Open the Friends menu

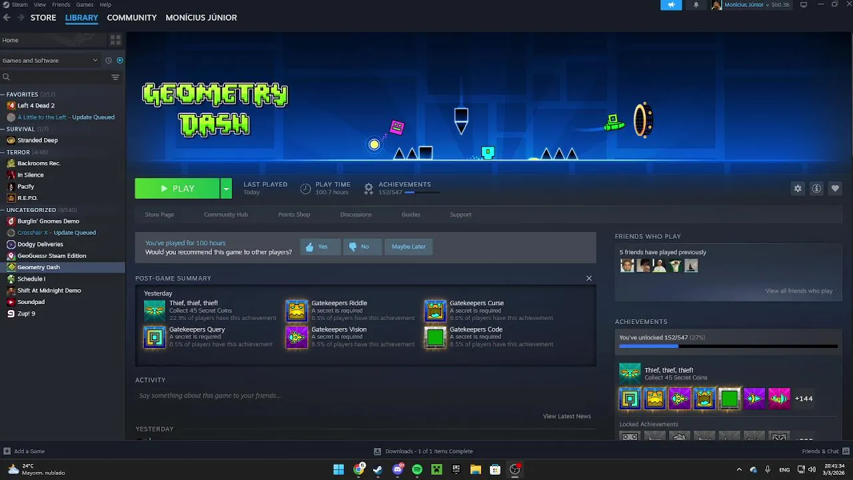tap(61, 5)
